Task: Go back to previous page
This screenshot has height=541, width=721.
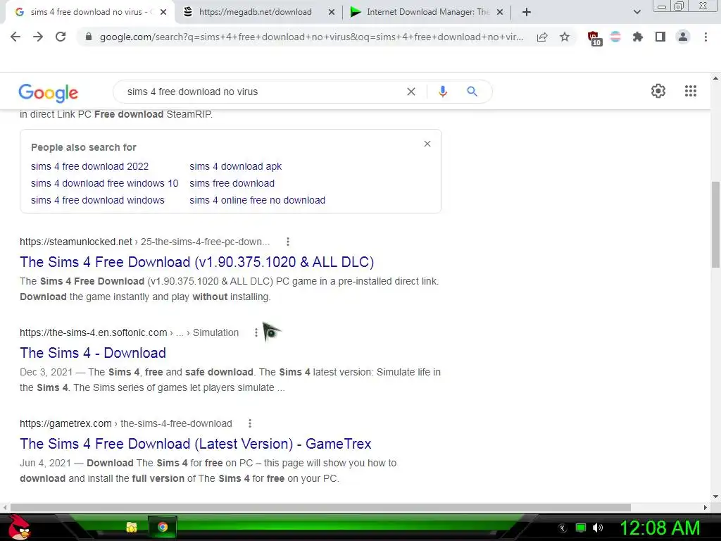Action: tap(15, 37)
